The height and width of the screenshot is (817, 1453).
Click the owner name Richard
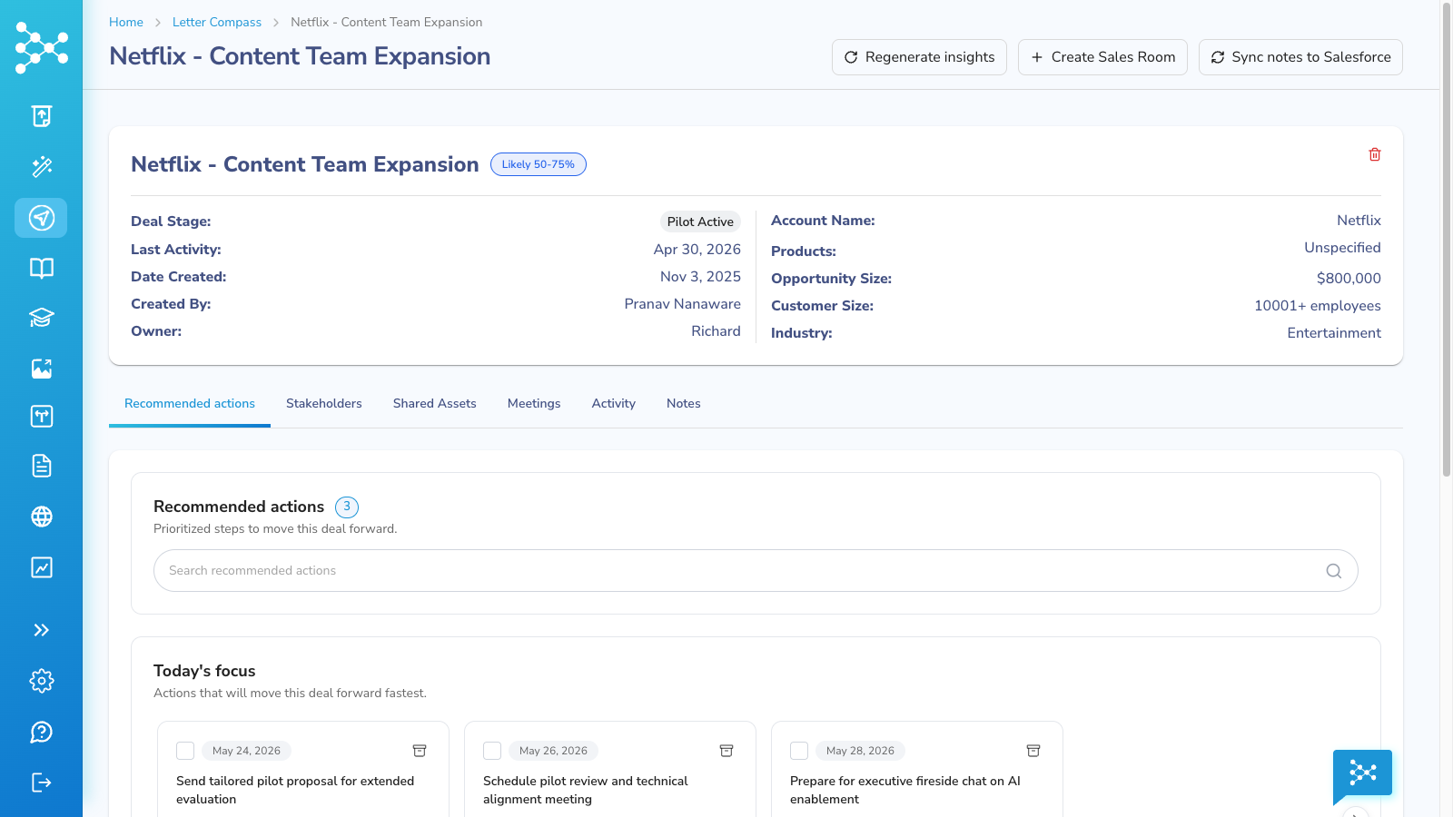(x=716, y=331)
